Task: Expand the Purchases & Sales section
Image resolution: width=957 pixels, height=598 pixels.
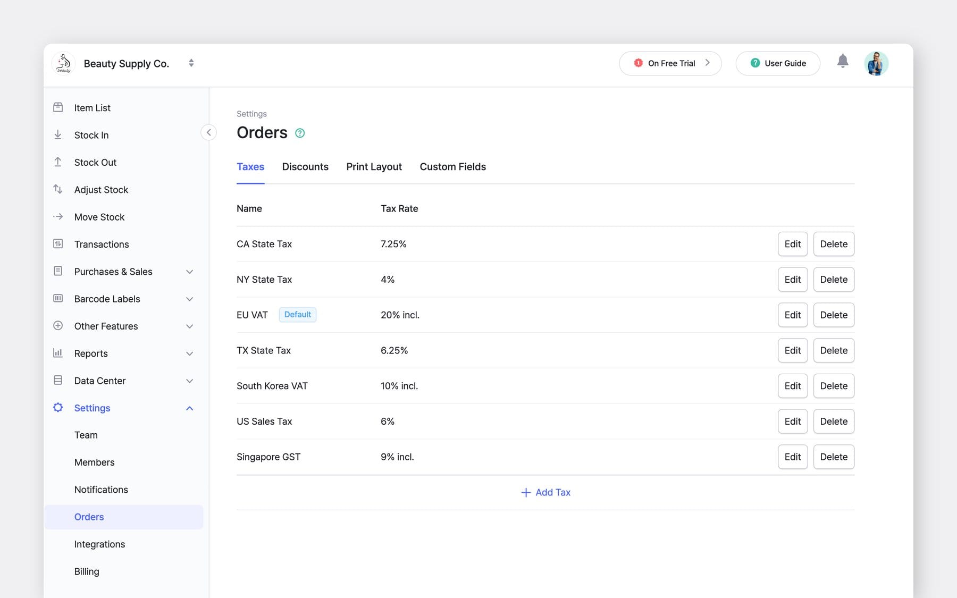Action: [190, 272]
